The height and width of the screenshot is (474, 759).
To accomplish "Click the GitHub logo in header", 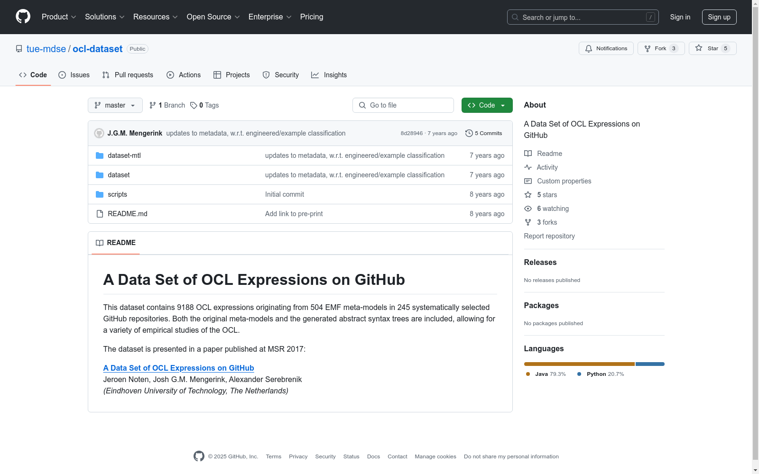I will coord(23,17).
